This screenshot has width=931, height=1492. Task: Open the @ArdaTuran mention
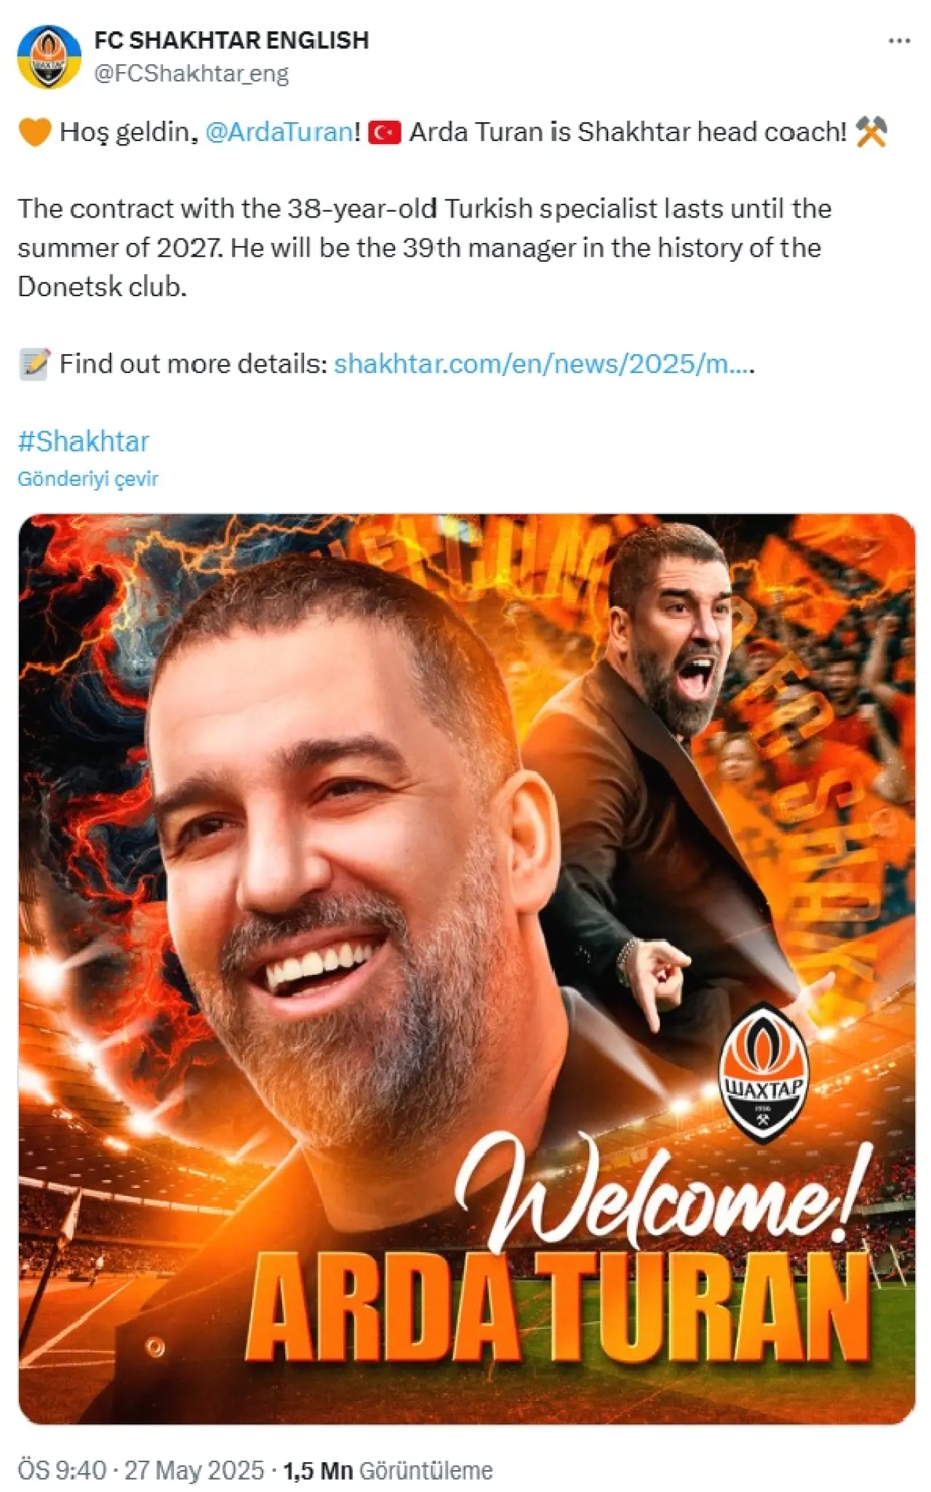[279, 132]
